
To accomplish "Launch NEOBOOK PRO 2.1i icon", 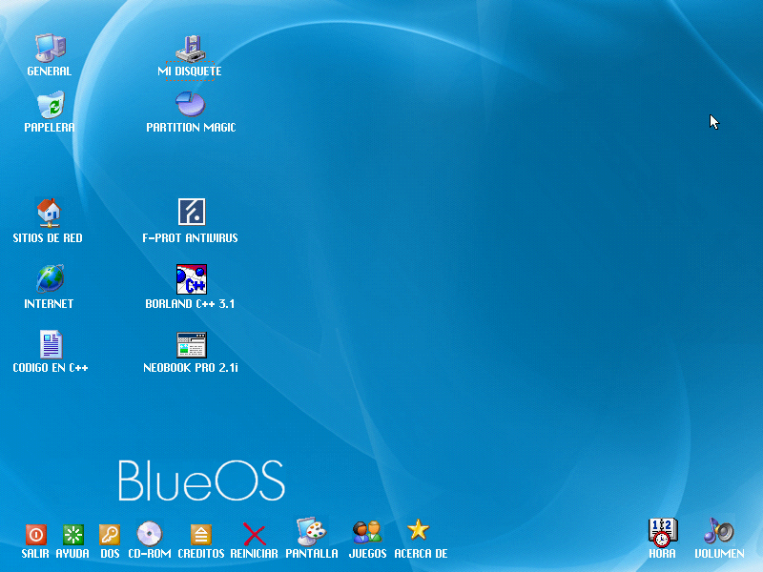I will pos(192,345).
